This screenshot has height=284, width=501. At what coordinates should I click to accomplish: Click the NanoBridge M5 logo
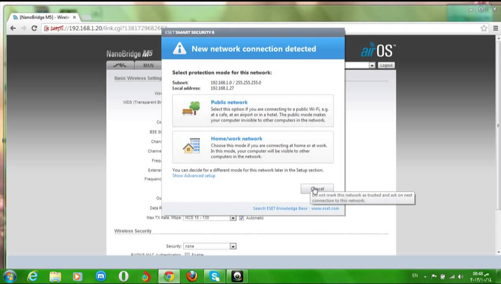pyautogui.click(x=130, y=54)
